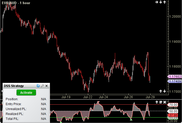Click the right arrow icon atop the price chart
This screenshot has width=182, height=123.
tap(157, 2)
